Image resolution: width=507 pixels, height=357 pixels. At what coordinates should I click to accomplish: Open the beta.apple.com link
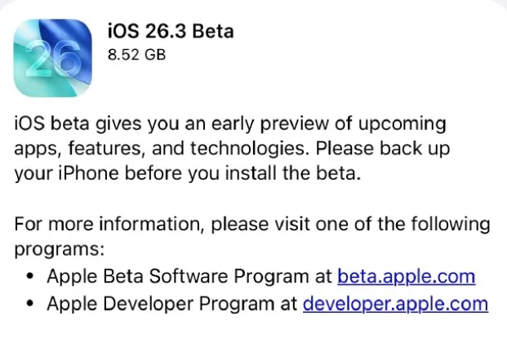406,276
